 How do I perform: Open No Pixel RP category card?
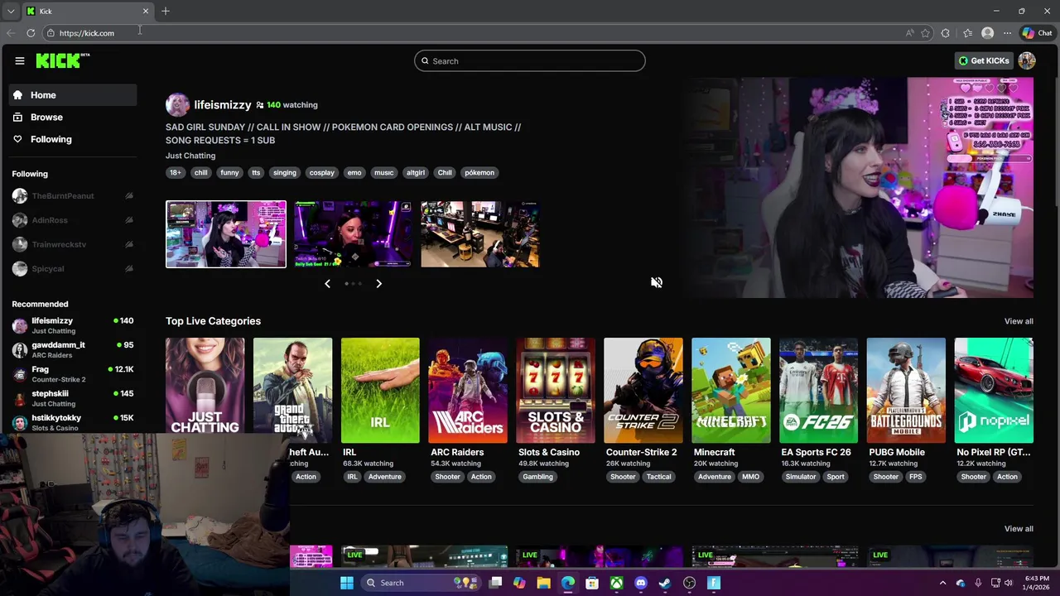(994, 391)
